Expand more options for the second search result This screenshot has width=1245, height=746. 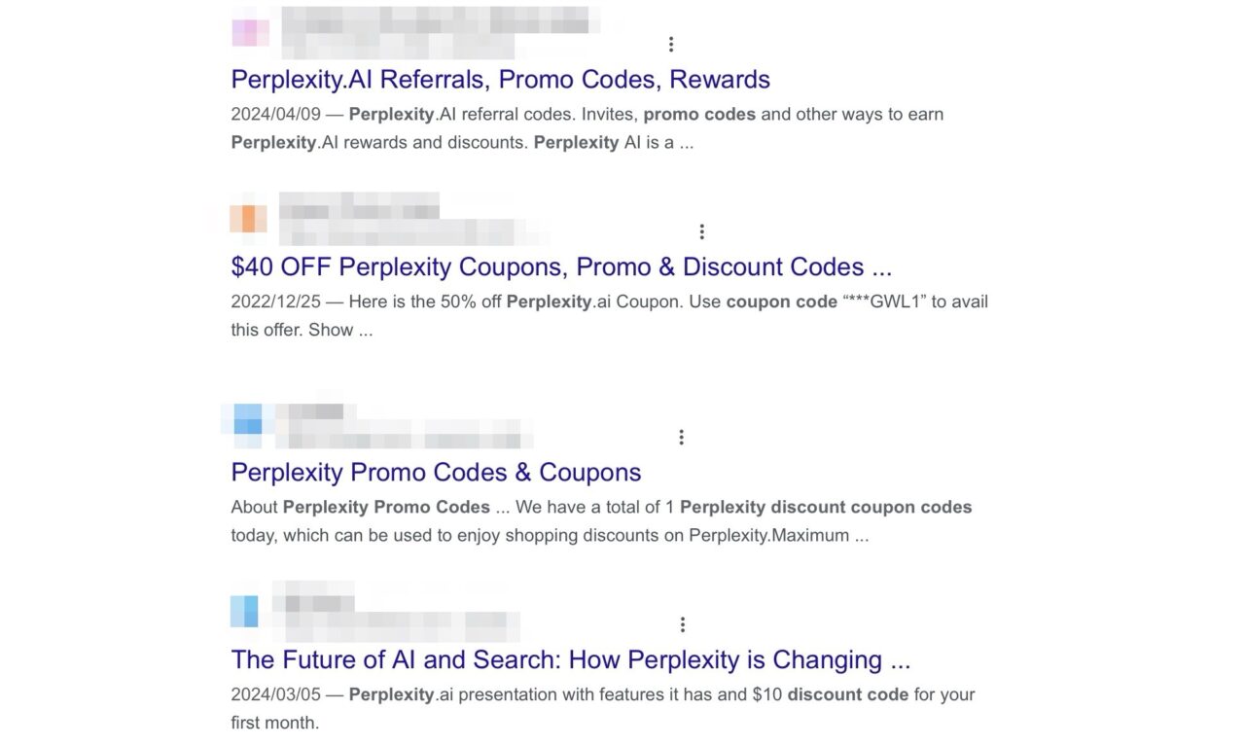click(702, 231)
